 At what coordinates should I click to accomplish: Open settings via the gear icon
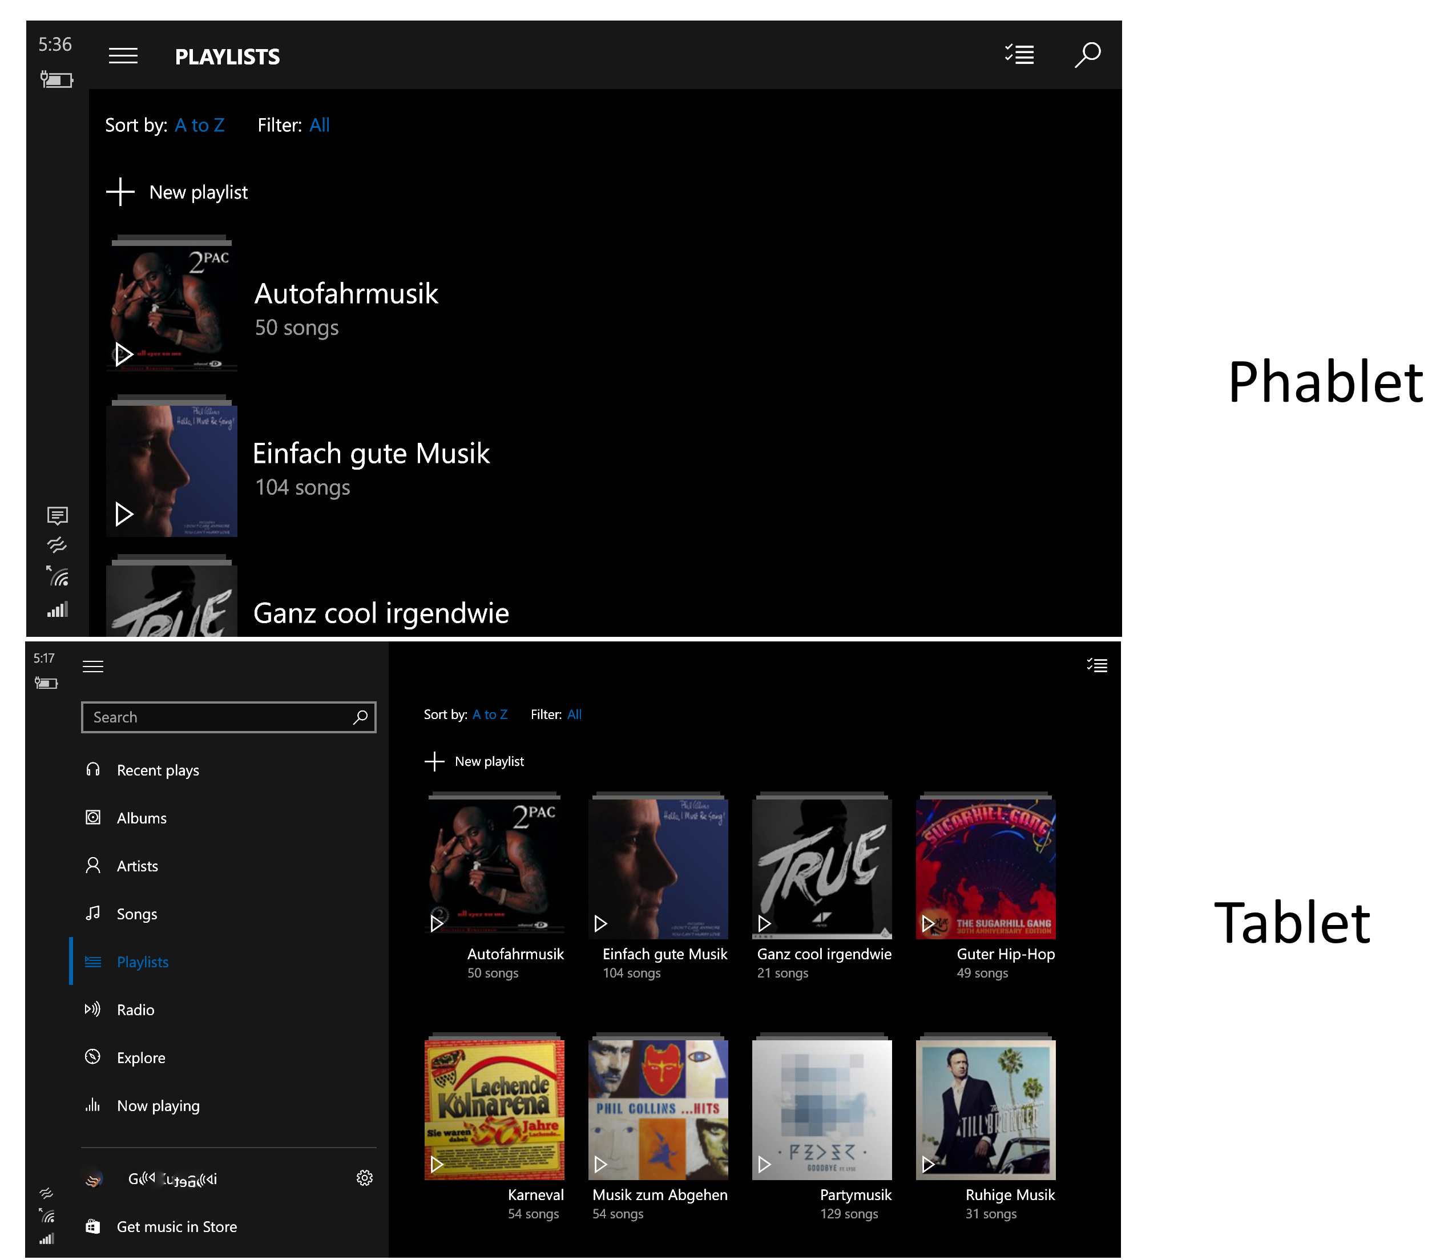coord(365,1178)
